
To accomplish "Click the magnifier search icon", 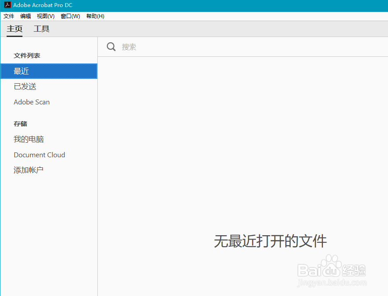I will click(x=111, y=47).
